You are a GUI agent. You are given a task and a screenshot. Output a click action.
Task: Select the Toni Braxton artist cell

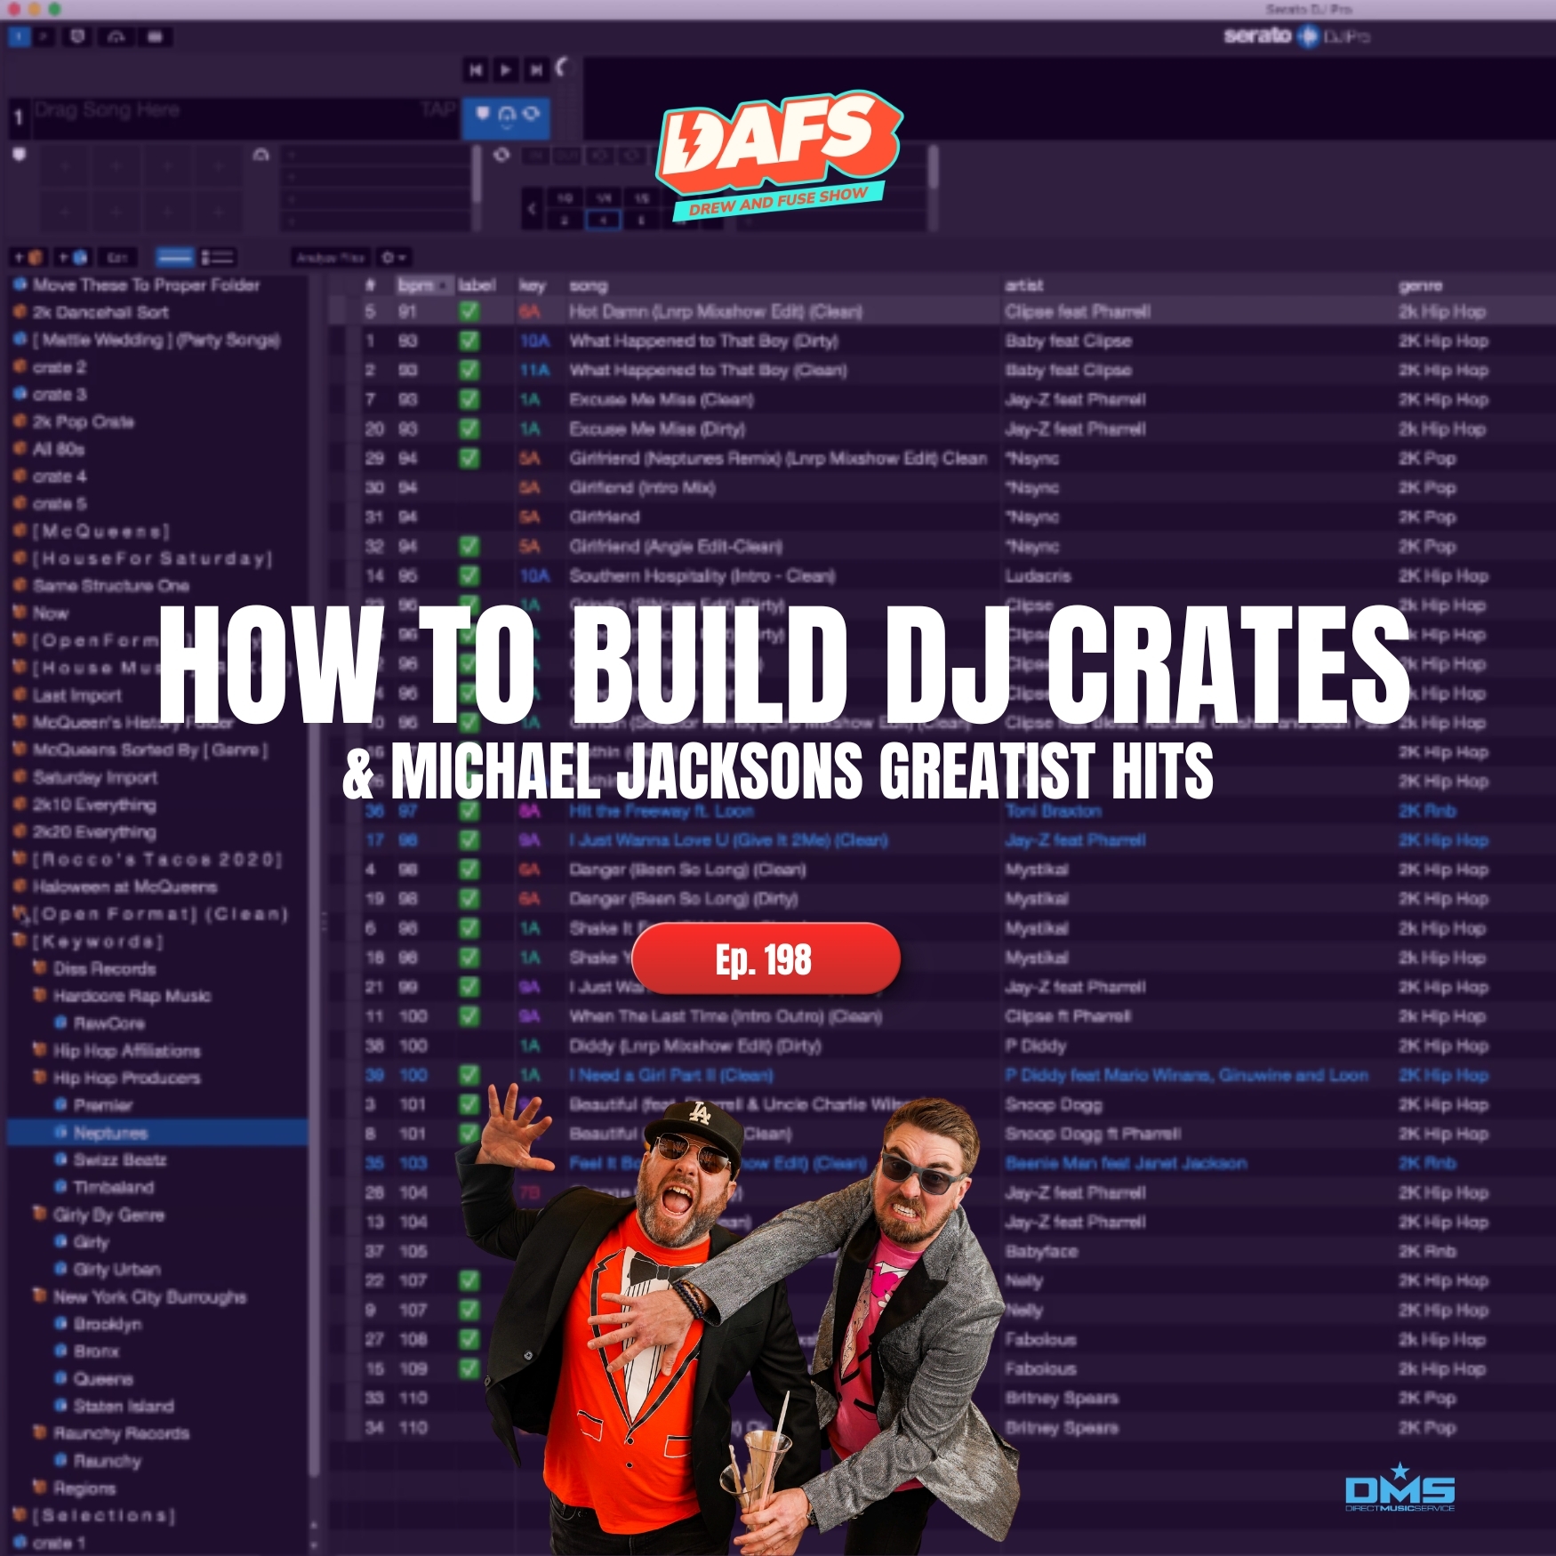click(1053, 811)
